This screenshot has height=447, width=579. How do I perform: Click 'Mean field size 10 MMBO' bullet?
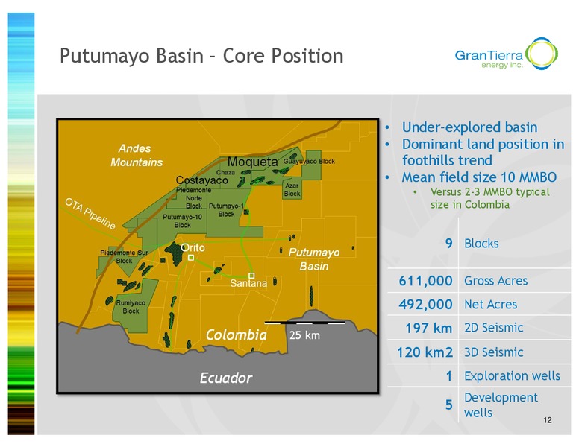coord(479,177)
